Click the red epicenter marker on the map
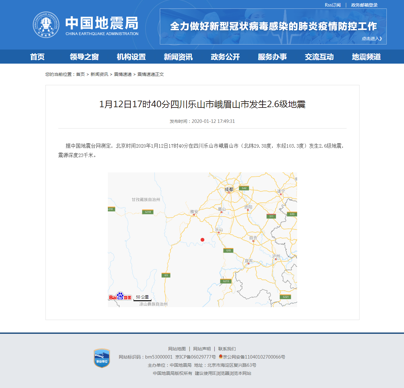 pyautogui.click(x=202, y=239)
